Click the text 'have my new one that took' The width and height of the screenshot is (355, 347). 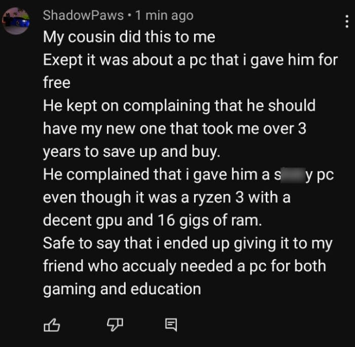(138, 128)
